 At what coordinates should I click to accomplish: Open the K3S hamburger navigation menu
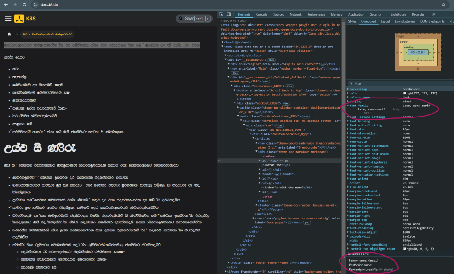pos(8,19)
